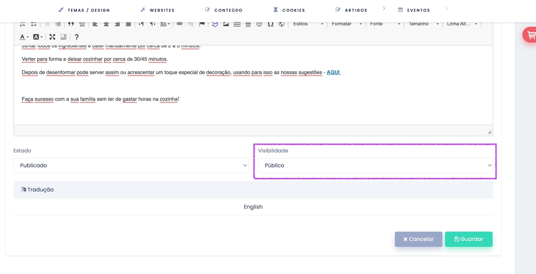The width and height of the screenshot is (536, 274).
Task: Open the Temas / Design menu
Action: pos(84,10)
